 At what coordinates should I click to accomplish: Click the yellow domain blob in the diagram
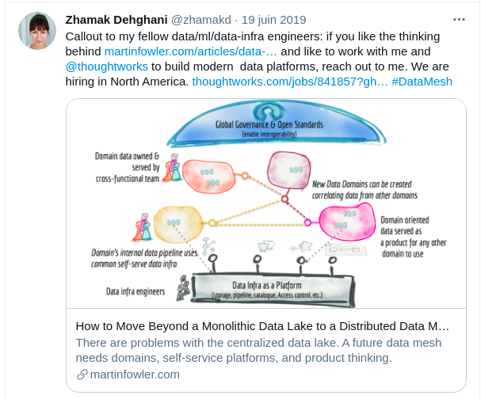coord(182,223)
